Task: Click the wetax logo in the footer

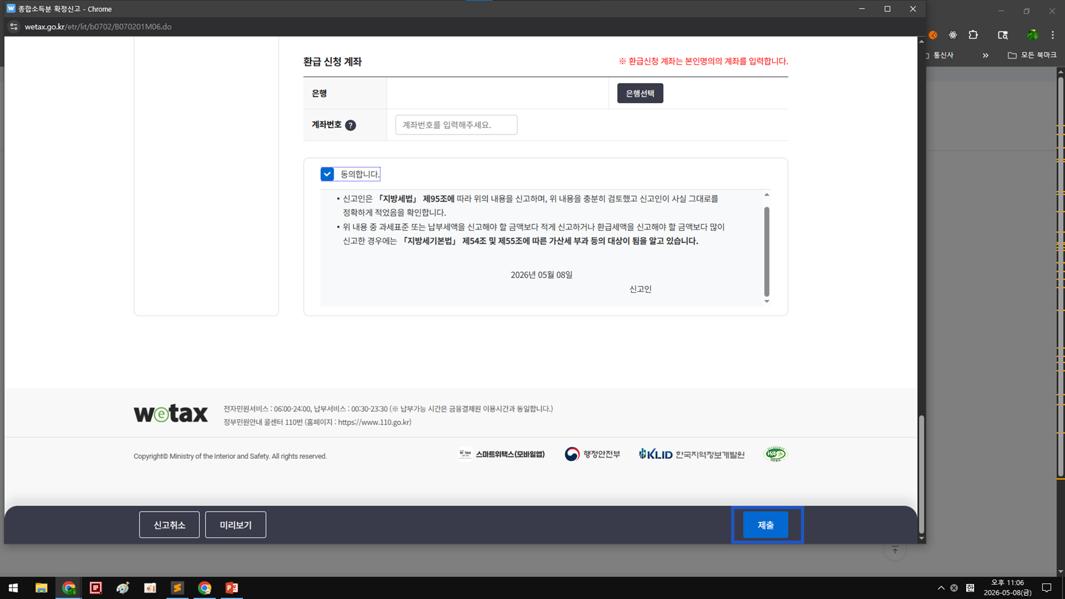Action: (x=170, y=414)
